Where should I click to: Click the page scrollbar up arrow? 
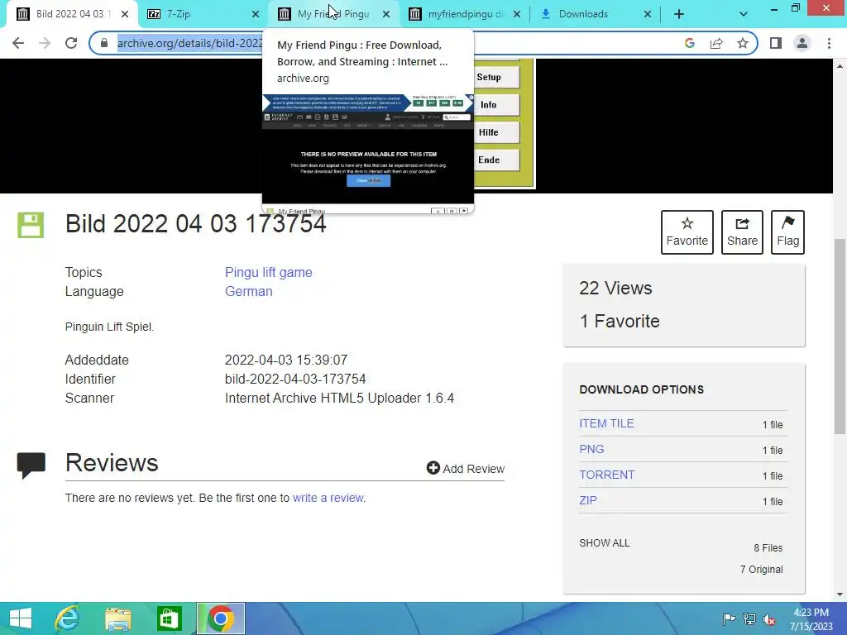click(840, 66)
